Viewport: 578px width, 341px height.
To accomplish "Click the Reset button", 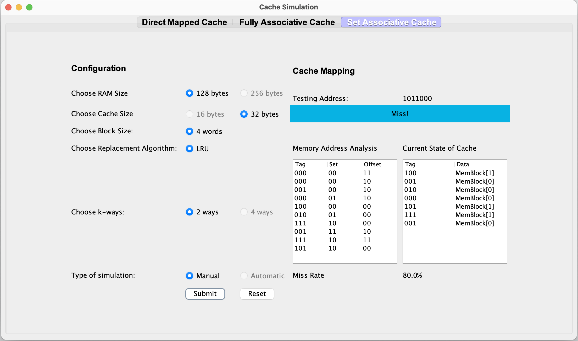I will coord(257,294).
